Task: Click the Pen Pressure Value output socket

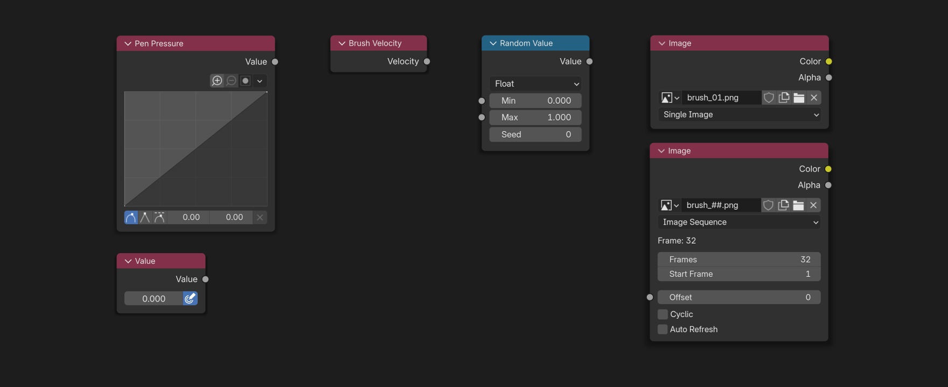Action: (x=275, y=62)
